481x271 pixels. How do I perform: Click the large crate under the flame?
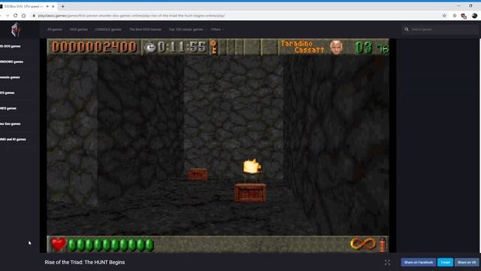(250, 193)
